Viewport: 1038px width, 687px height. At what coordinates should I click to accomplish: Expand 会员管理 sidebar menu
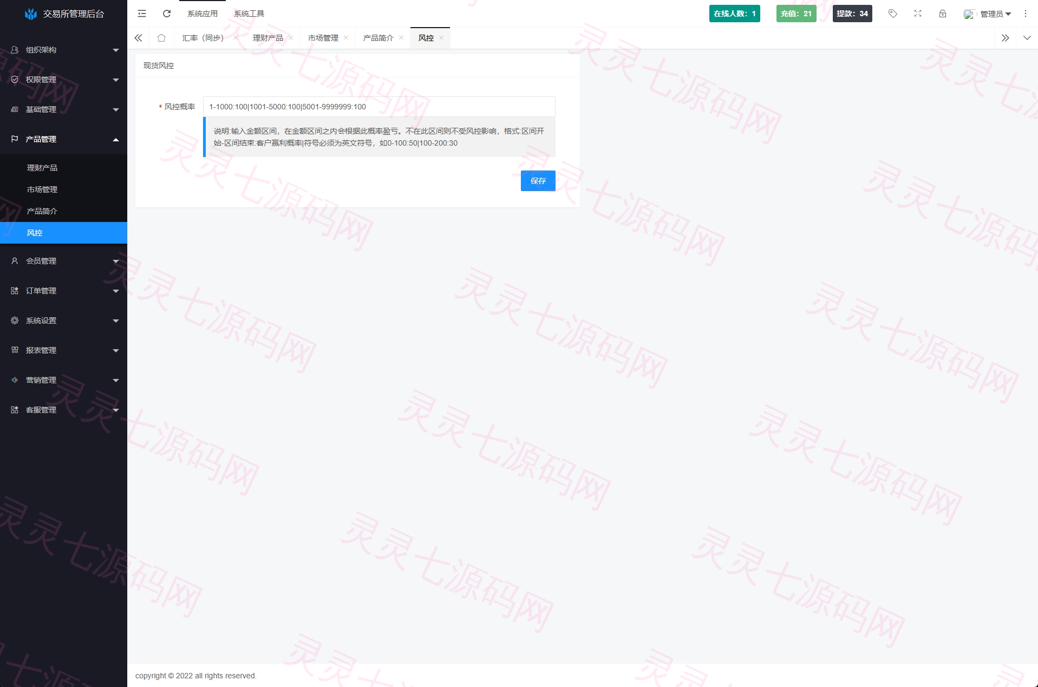tap(64, 261)
